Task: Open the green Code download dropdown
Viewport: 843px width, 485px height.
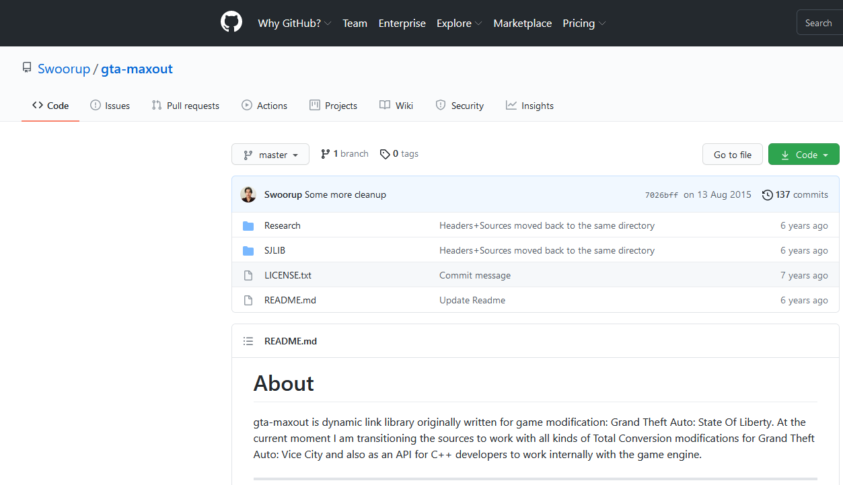Action: pyautogui.click(x=803, y=155)
